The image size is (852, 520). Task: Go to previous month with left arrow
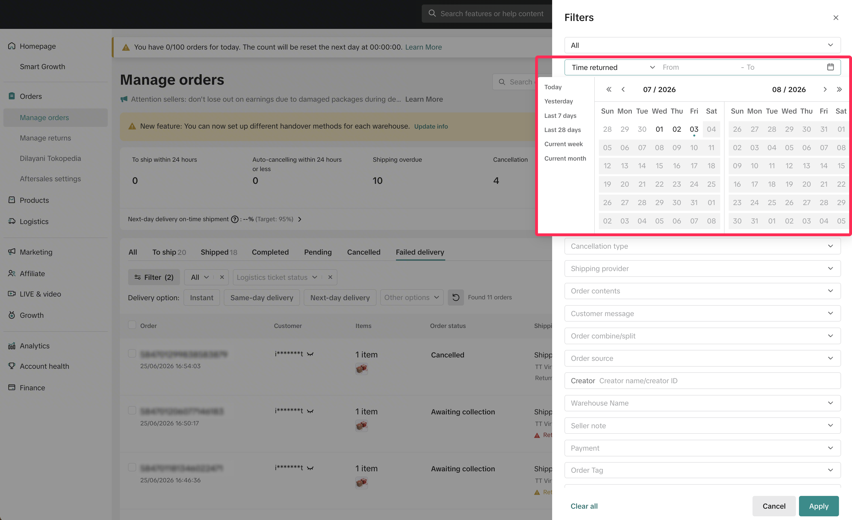(623, 89)
